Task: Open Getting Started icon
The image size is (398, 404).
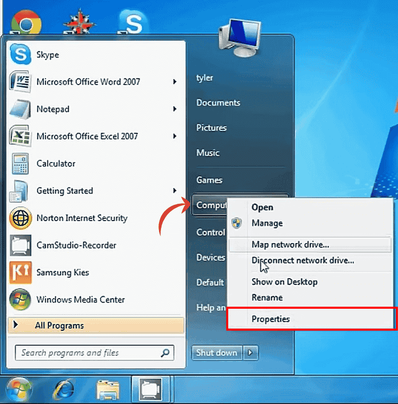Action: pos(18,191)
